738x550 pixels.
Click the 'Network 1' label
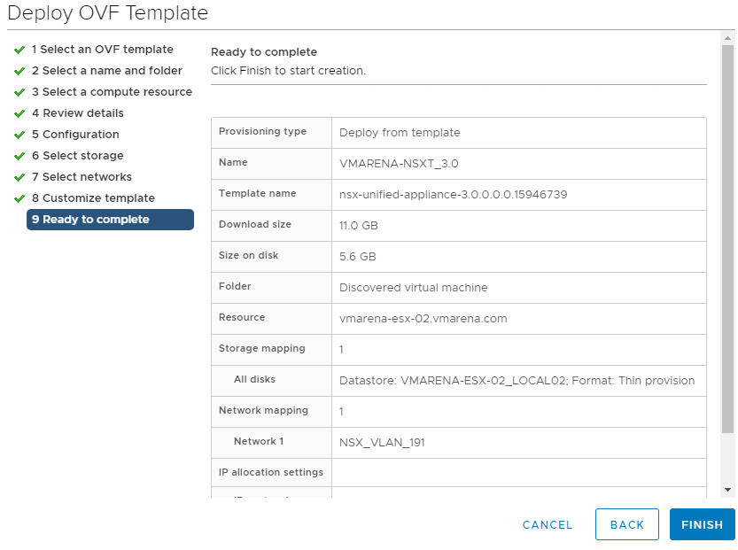(259, 441)
